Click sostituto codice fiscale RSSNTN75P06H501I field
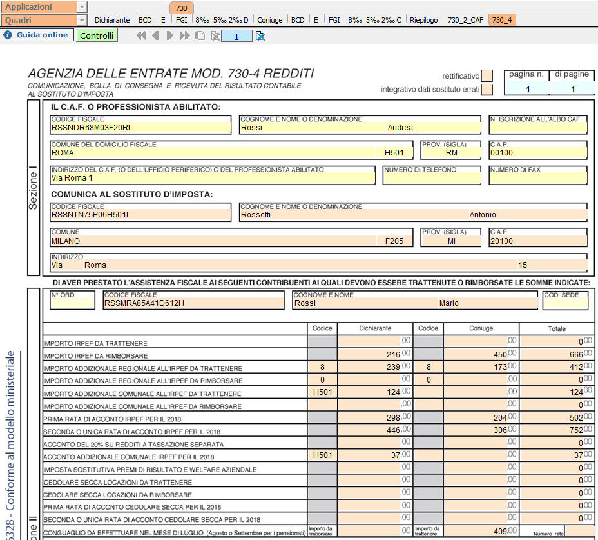The height and width of the screenshot is (540, 598). coord(140,215)
